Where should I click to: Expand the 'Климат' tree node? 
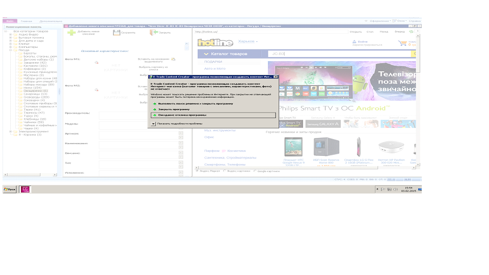pyautogui.click(x=10, y=44)
